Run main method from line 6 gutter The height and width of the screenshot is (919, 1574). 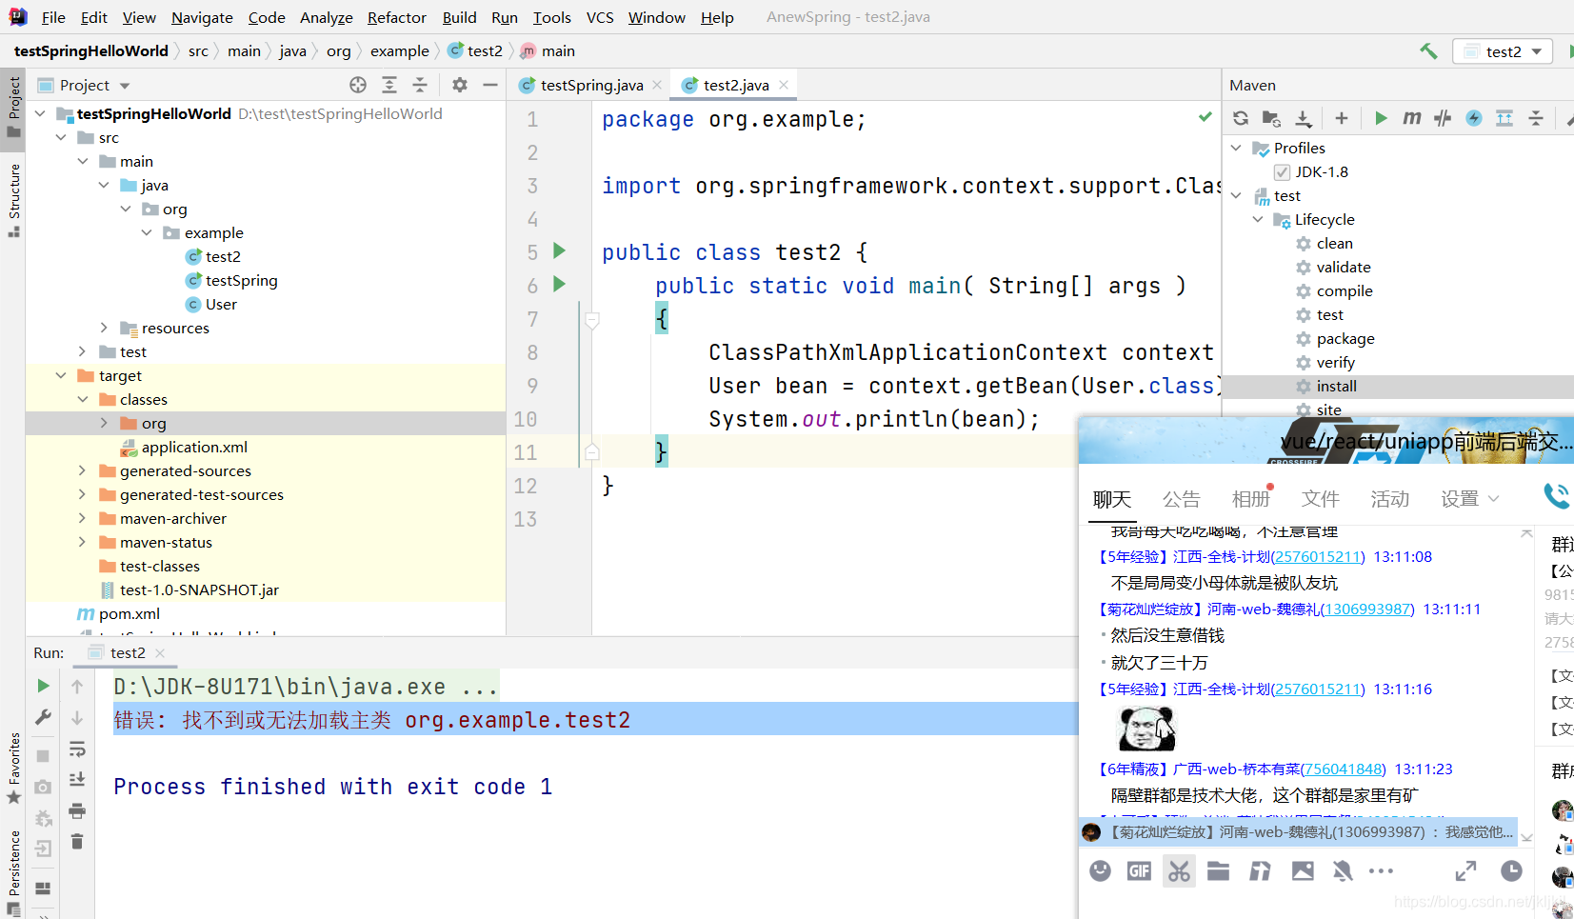coord(560,284)
